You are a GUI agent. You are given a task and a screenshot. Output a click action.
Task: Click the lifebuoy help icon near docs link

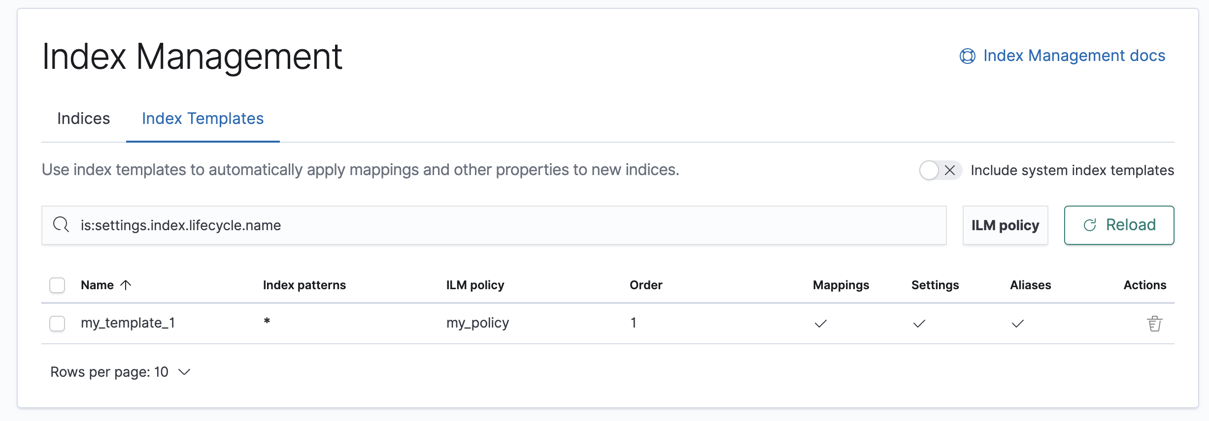point(967,56)
